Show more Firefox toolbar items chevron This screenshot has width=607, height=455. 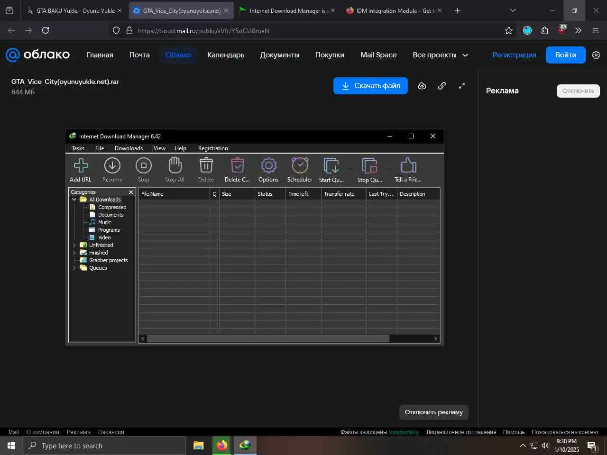click(x=578, y=30)
